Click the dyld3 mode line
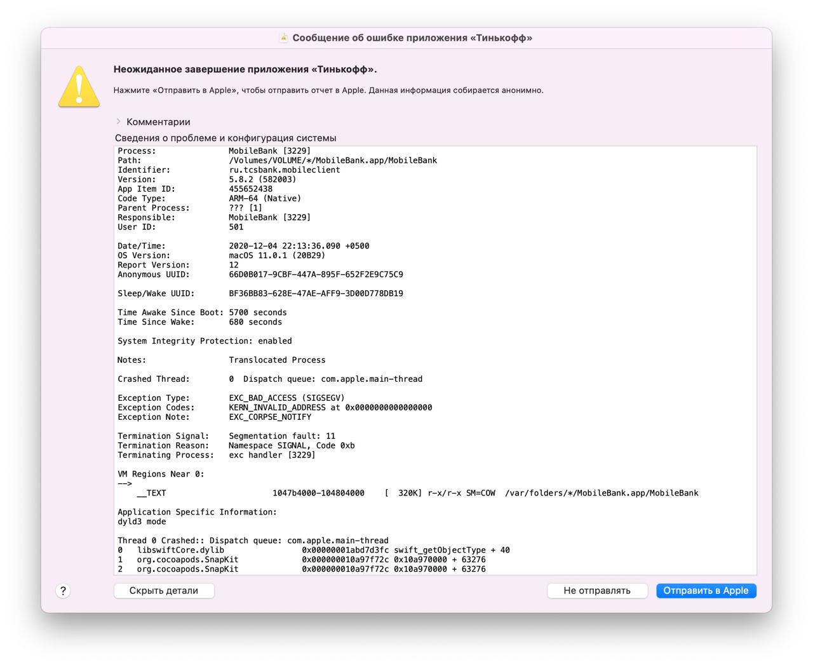This screenshot has height=667, width=813. pos(142,523)
